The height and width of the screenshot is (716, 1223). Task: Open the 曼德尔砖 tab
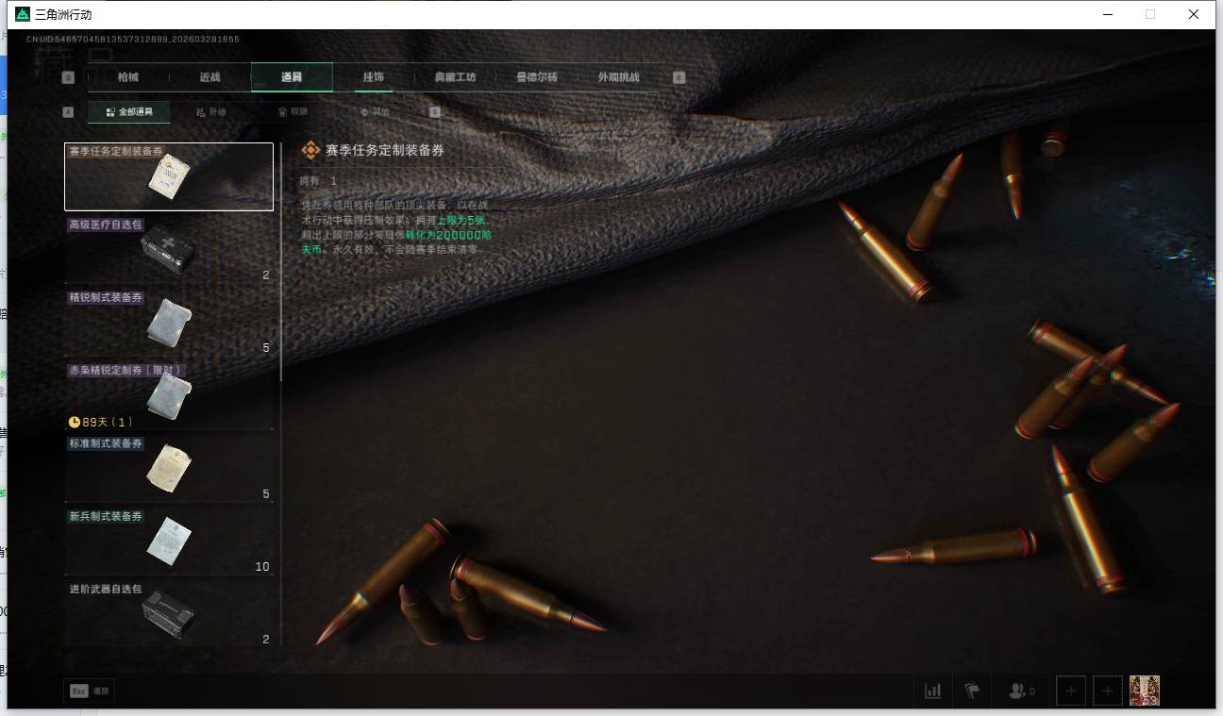pos(537,77)
